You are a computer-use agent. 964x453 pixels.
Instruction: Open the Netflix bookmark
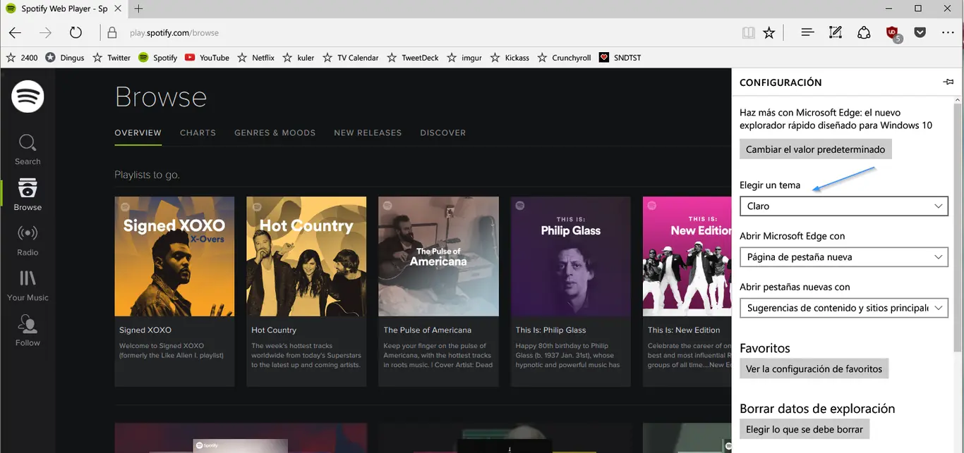[256, 58]
